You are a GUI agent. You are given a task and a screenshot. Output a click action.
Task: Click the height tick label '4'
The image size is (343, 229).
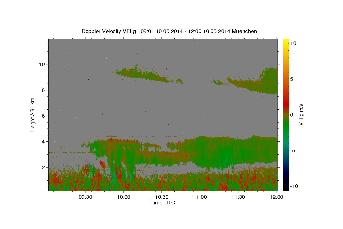pyautogui.click(x=44, y=142)
